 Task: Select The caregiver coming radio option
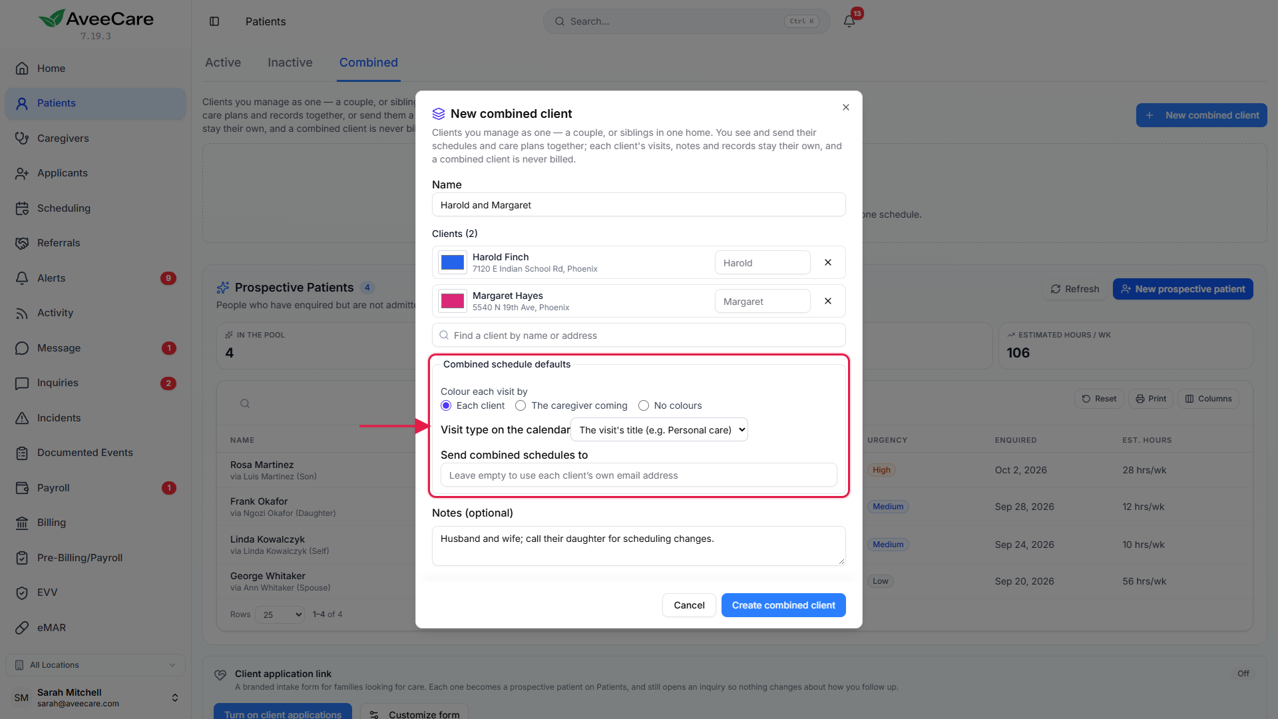pos(521,405)
